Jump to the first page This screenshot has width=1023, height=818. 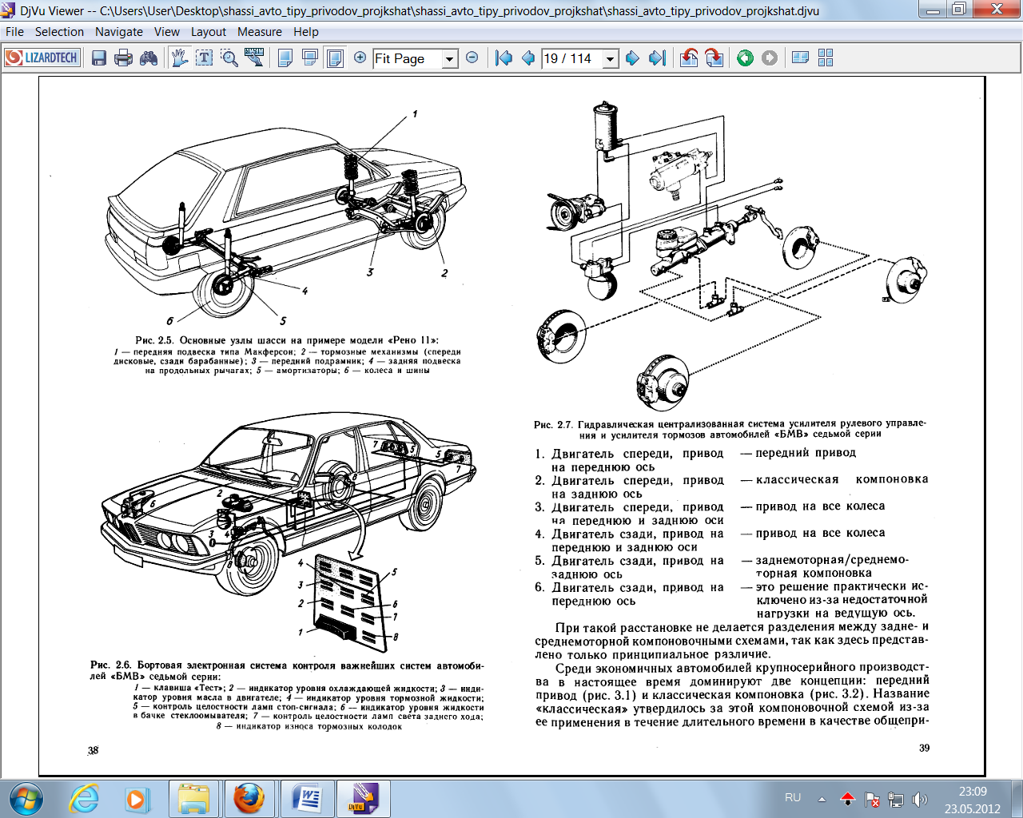tap(504, 58)
